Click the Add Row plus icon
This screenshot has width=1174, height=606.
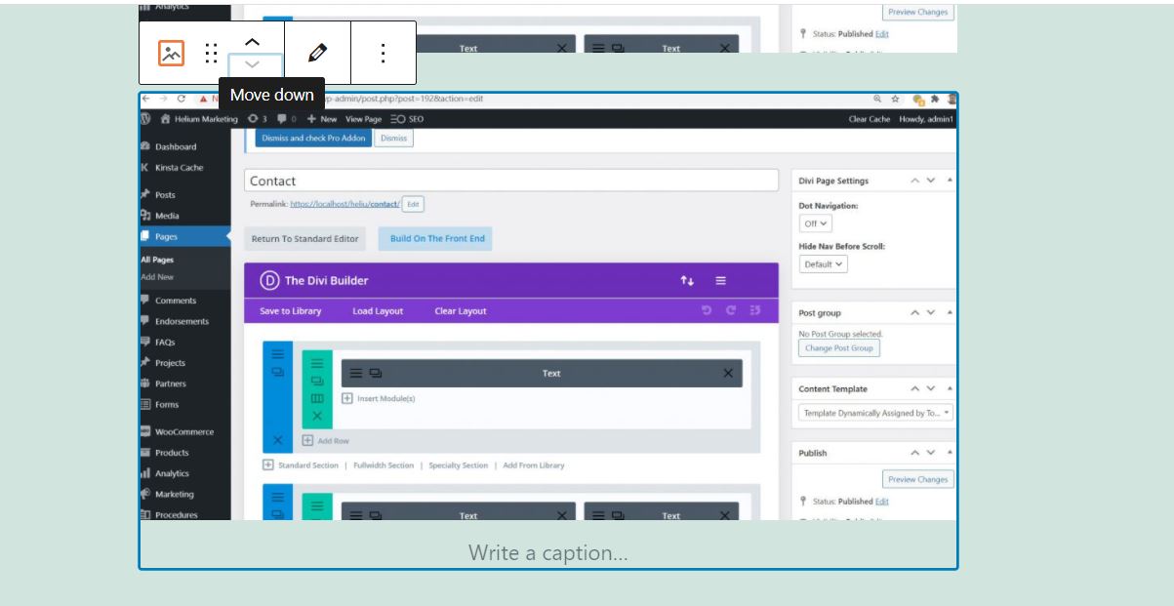point(307,440)
